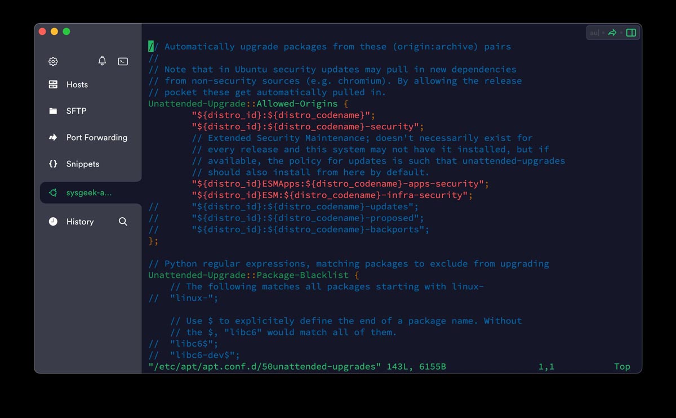
Task: Go to Hosts section
Action: (77, 84)
